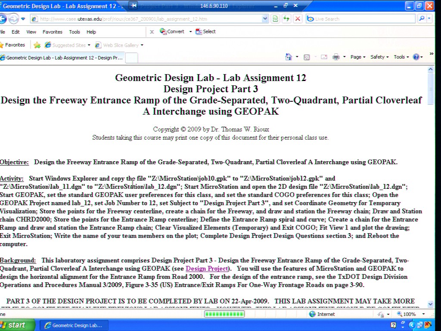
Task: Click the Home icon in command bar
Action: pyautogui.click(x=289, y=57)
